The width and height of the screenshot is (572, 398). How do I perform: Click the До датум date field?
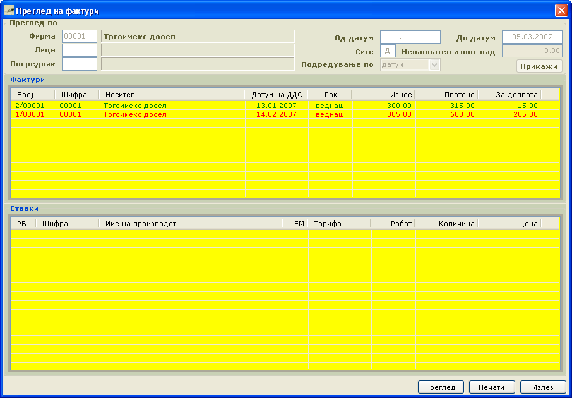(532, 37)
